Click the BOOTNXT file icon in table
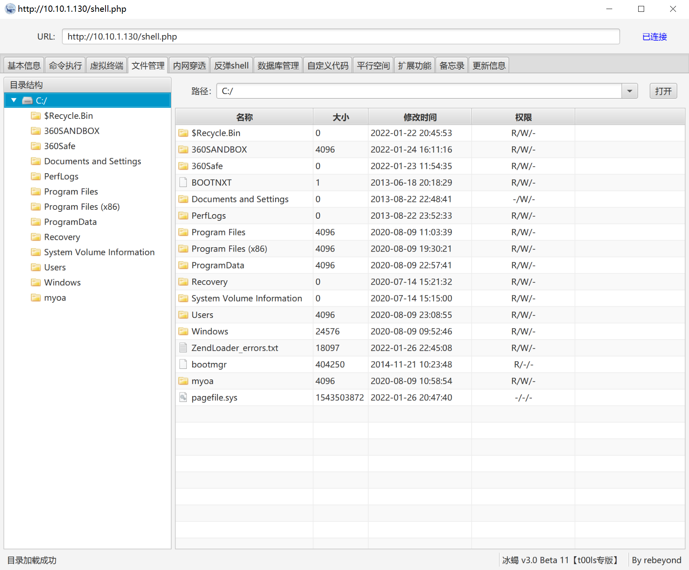 click(183, 182)
